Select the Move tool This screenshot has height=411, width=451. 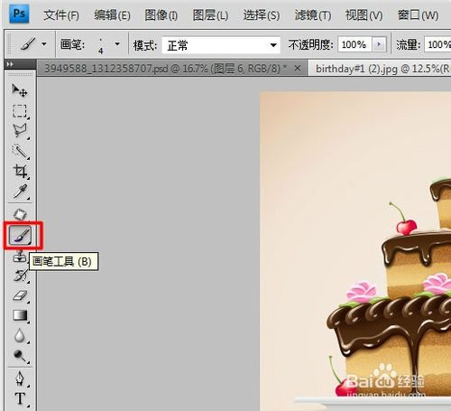pyautogui.click(x=20, y=90)
